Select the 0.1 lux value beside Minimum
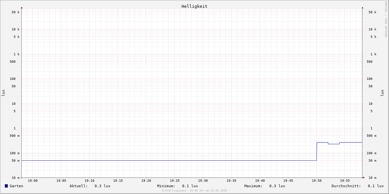Image resolution: width=389 pixels, height=194 pixels. tap(190, 186)
